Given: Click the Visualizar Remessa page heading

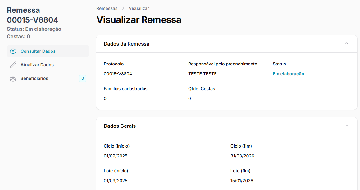Looking at the screenshot, I should (139, 20).
